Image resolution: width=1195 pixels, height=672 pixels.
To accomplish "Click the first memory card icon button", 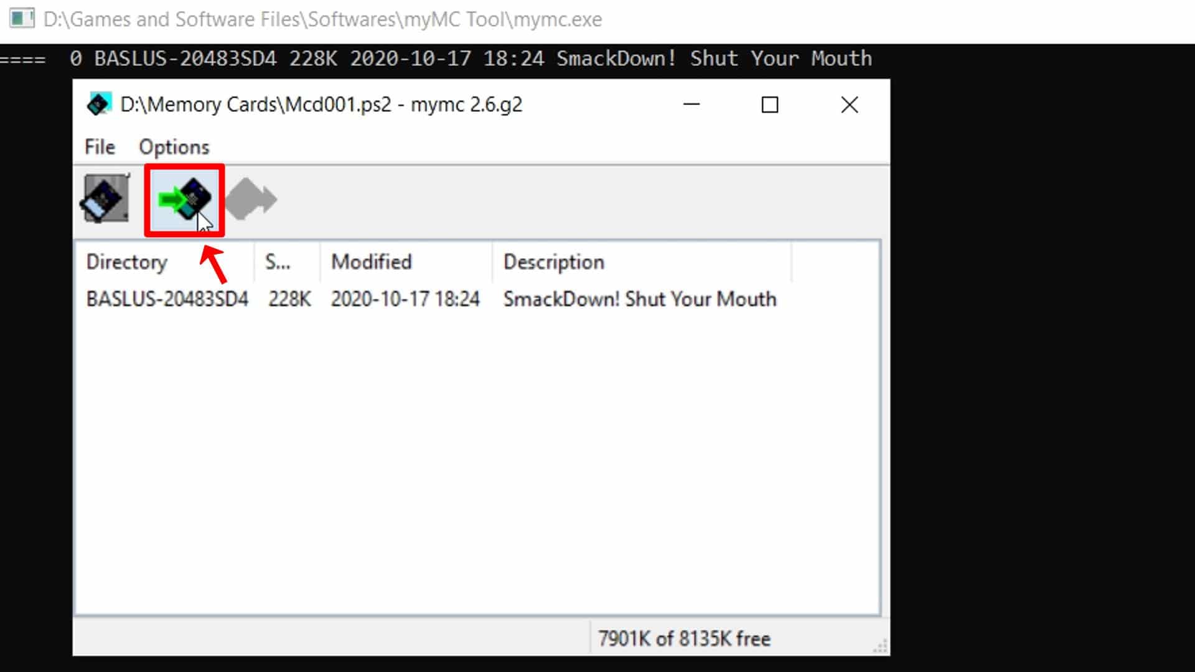I will 106,199.
